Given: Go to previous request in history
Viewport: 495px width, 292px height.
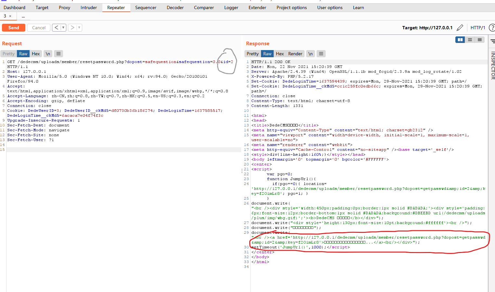Looking at the screenshot, I should point(56,28).
